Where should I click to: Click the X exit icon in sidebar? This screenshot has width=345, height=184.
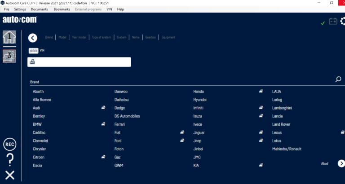tap(9, 175)
